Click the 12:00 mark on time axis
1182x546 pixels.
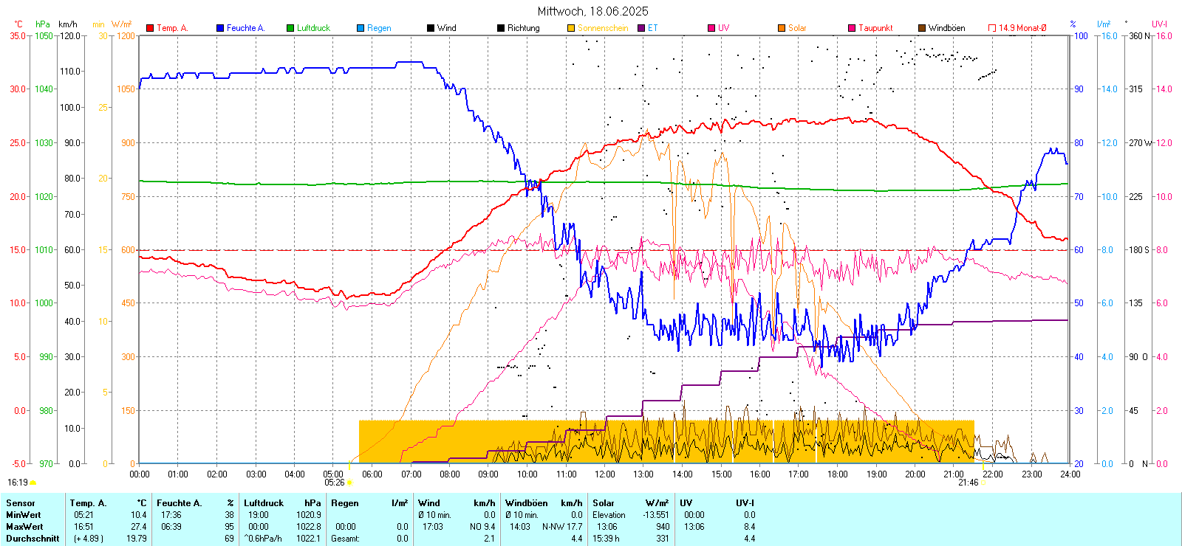click(605, 474)
